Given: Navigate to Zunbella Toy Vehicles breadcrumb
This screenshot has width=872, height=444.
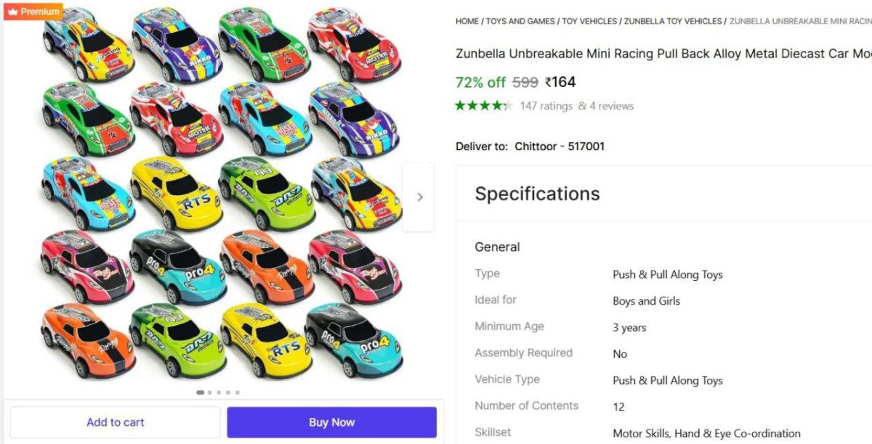Looking at the screenshot, I should click(673, 22).
